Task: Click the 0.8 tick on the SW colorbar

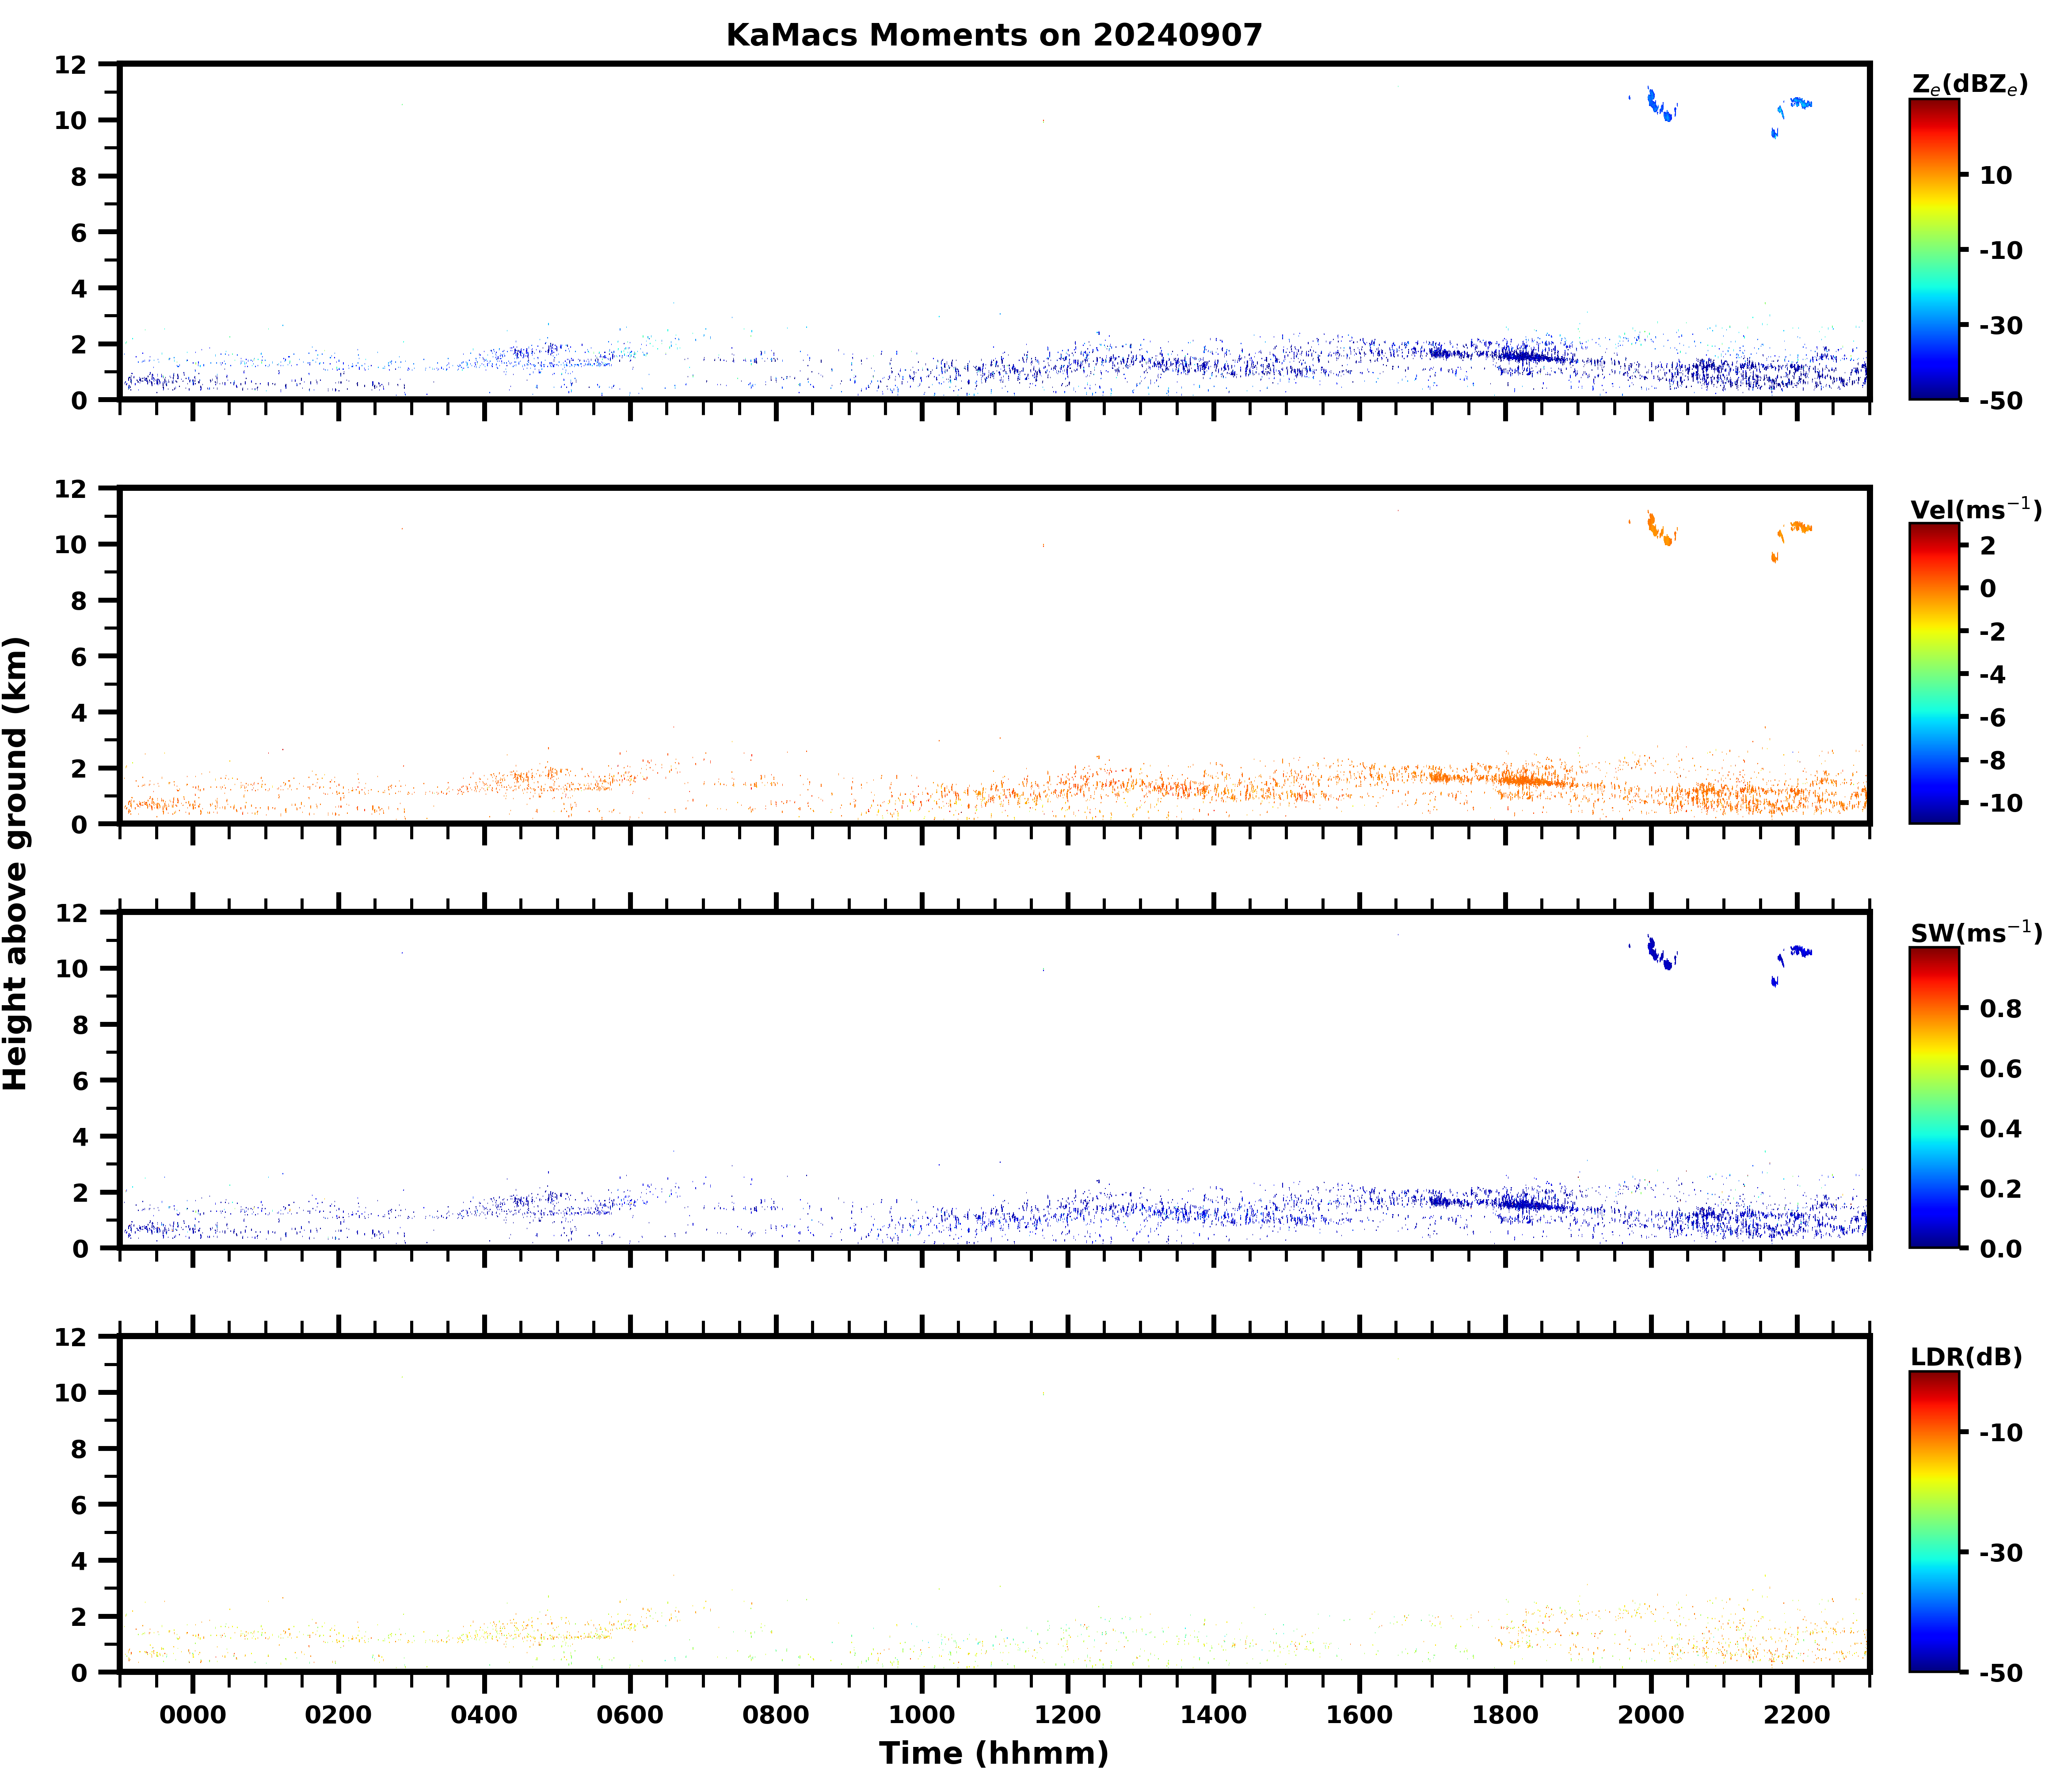Action: click(x=2001, y=1009)
